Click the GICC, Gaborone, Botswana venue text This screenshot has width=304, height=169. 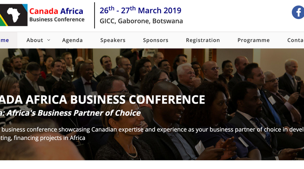pyautogui.click(x=141, y=21)
